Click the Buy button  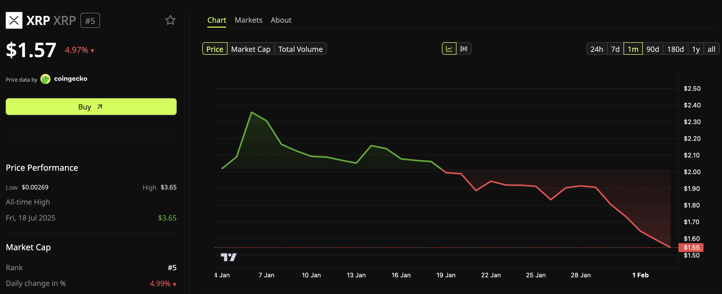tap(90, 107)
